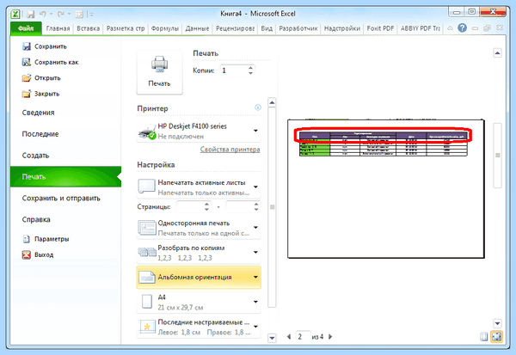Switch to the Главная ribbon tab
The image size is (516, 355).
point(58,28)
